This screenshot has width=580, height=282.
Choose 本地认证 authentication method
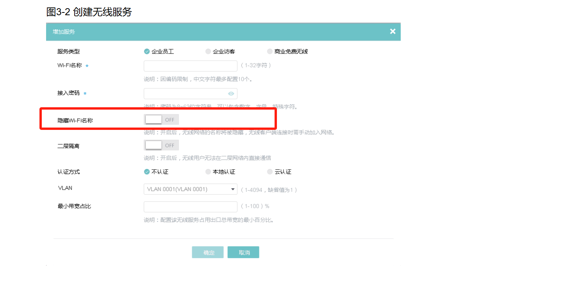(x=208, y=172)
